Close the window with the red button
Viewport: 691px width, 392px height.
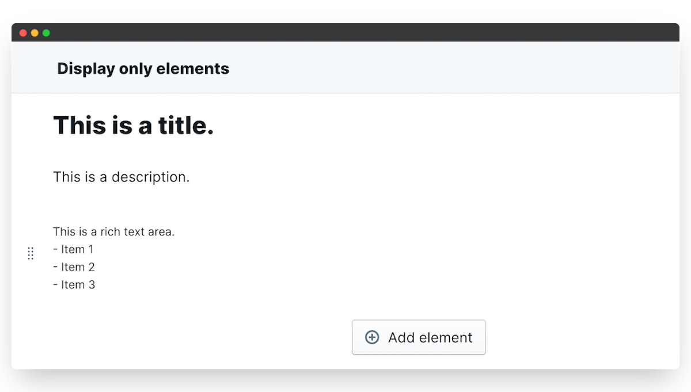tap(23, 33)
